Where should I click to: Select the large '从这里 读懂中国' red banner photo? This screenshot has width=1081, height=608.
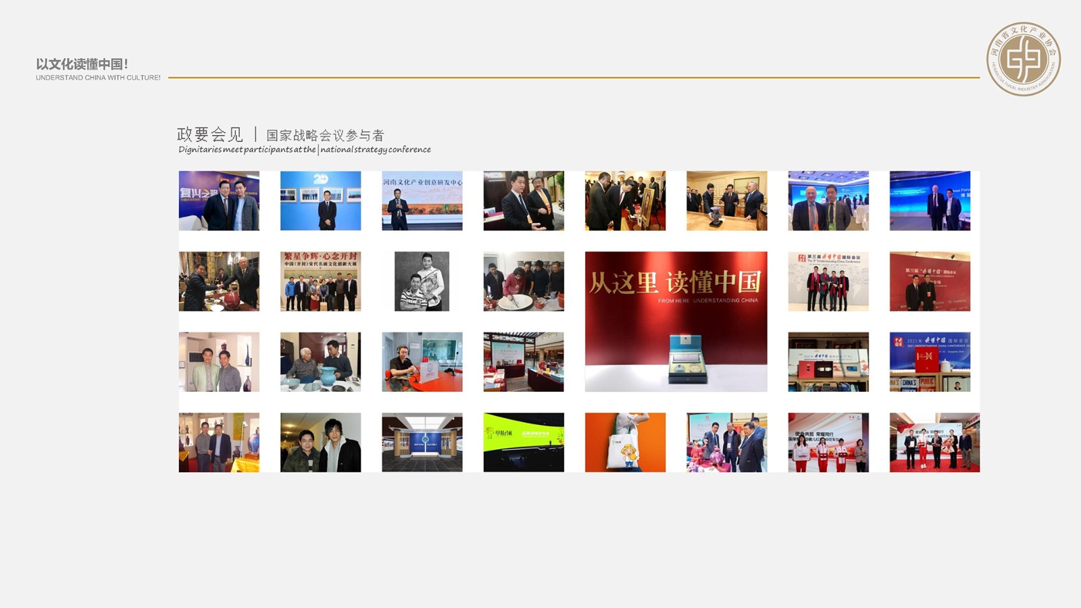point(676,284)
